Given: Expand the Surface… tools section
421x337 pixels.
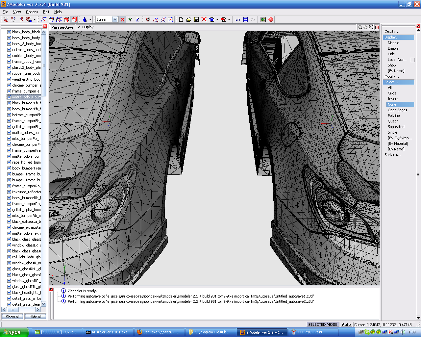Looking at the screenshot, I should (392, 155).
